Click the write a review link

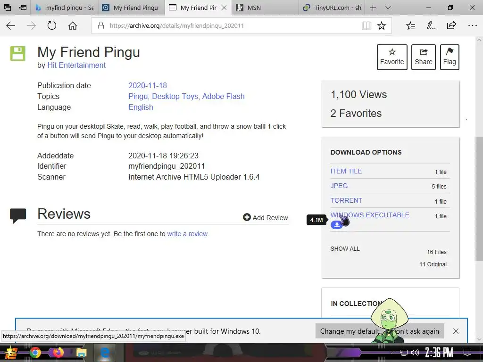tap(188, 234)
